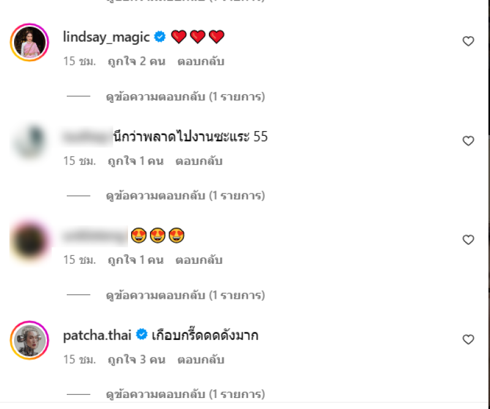Expand replies under the 'นึกว่าพลาด' comment

[186, 195]
